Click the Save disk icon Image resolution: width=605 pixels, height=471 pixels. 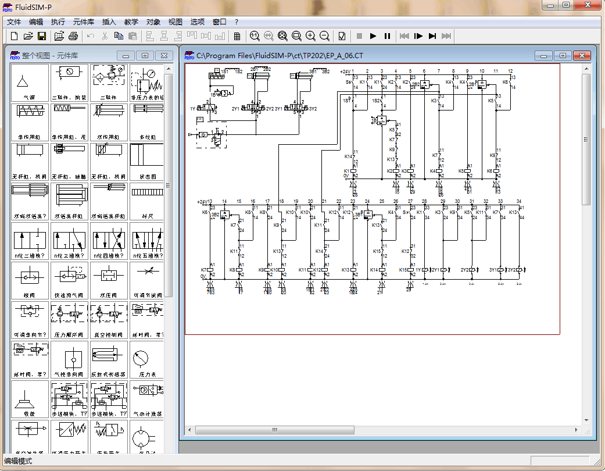click(42, 36)
